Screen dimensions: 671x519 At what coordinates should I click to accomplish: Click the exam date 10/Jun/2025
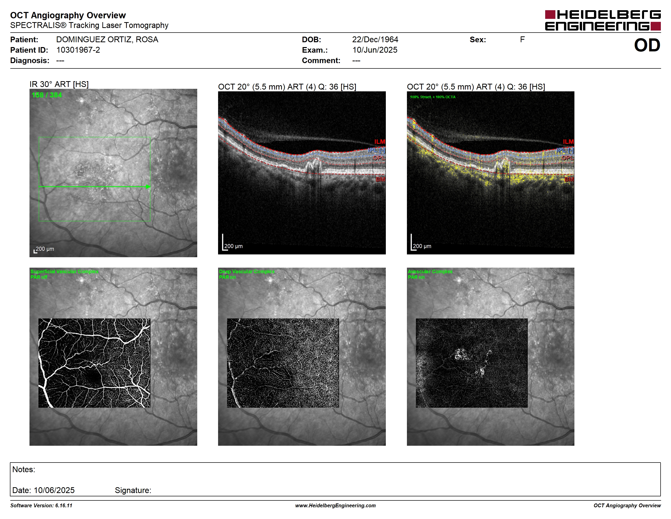pos(375,50)
